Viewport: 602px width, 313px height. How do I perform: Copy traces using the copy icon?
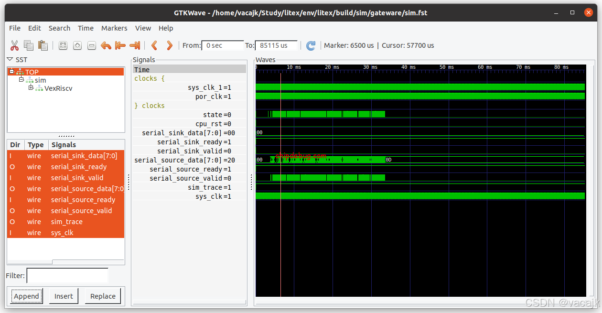click(x=29, y=45)
